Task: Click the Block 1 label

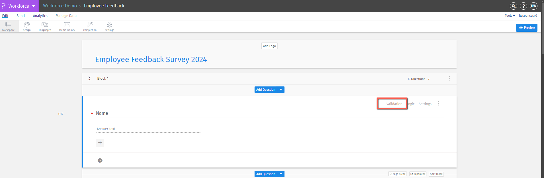Action: (103, 79)
